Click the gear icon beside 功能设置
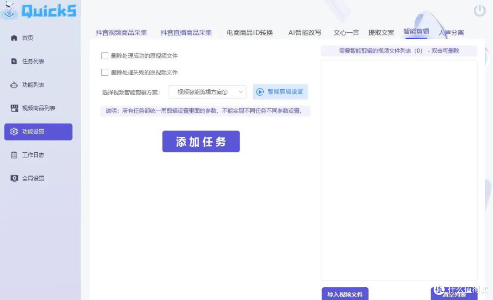Screen dimensions: 493x300 click(14, 132)
